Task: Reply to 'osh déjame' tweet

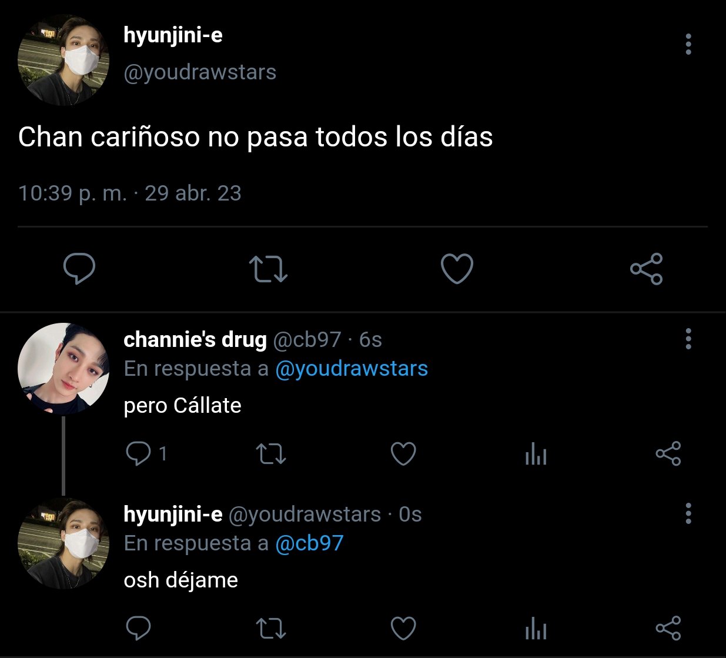Action: point(139,628)
